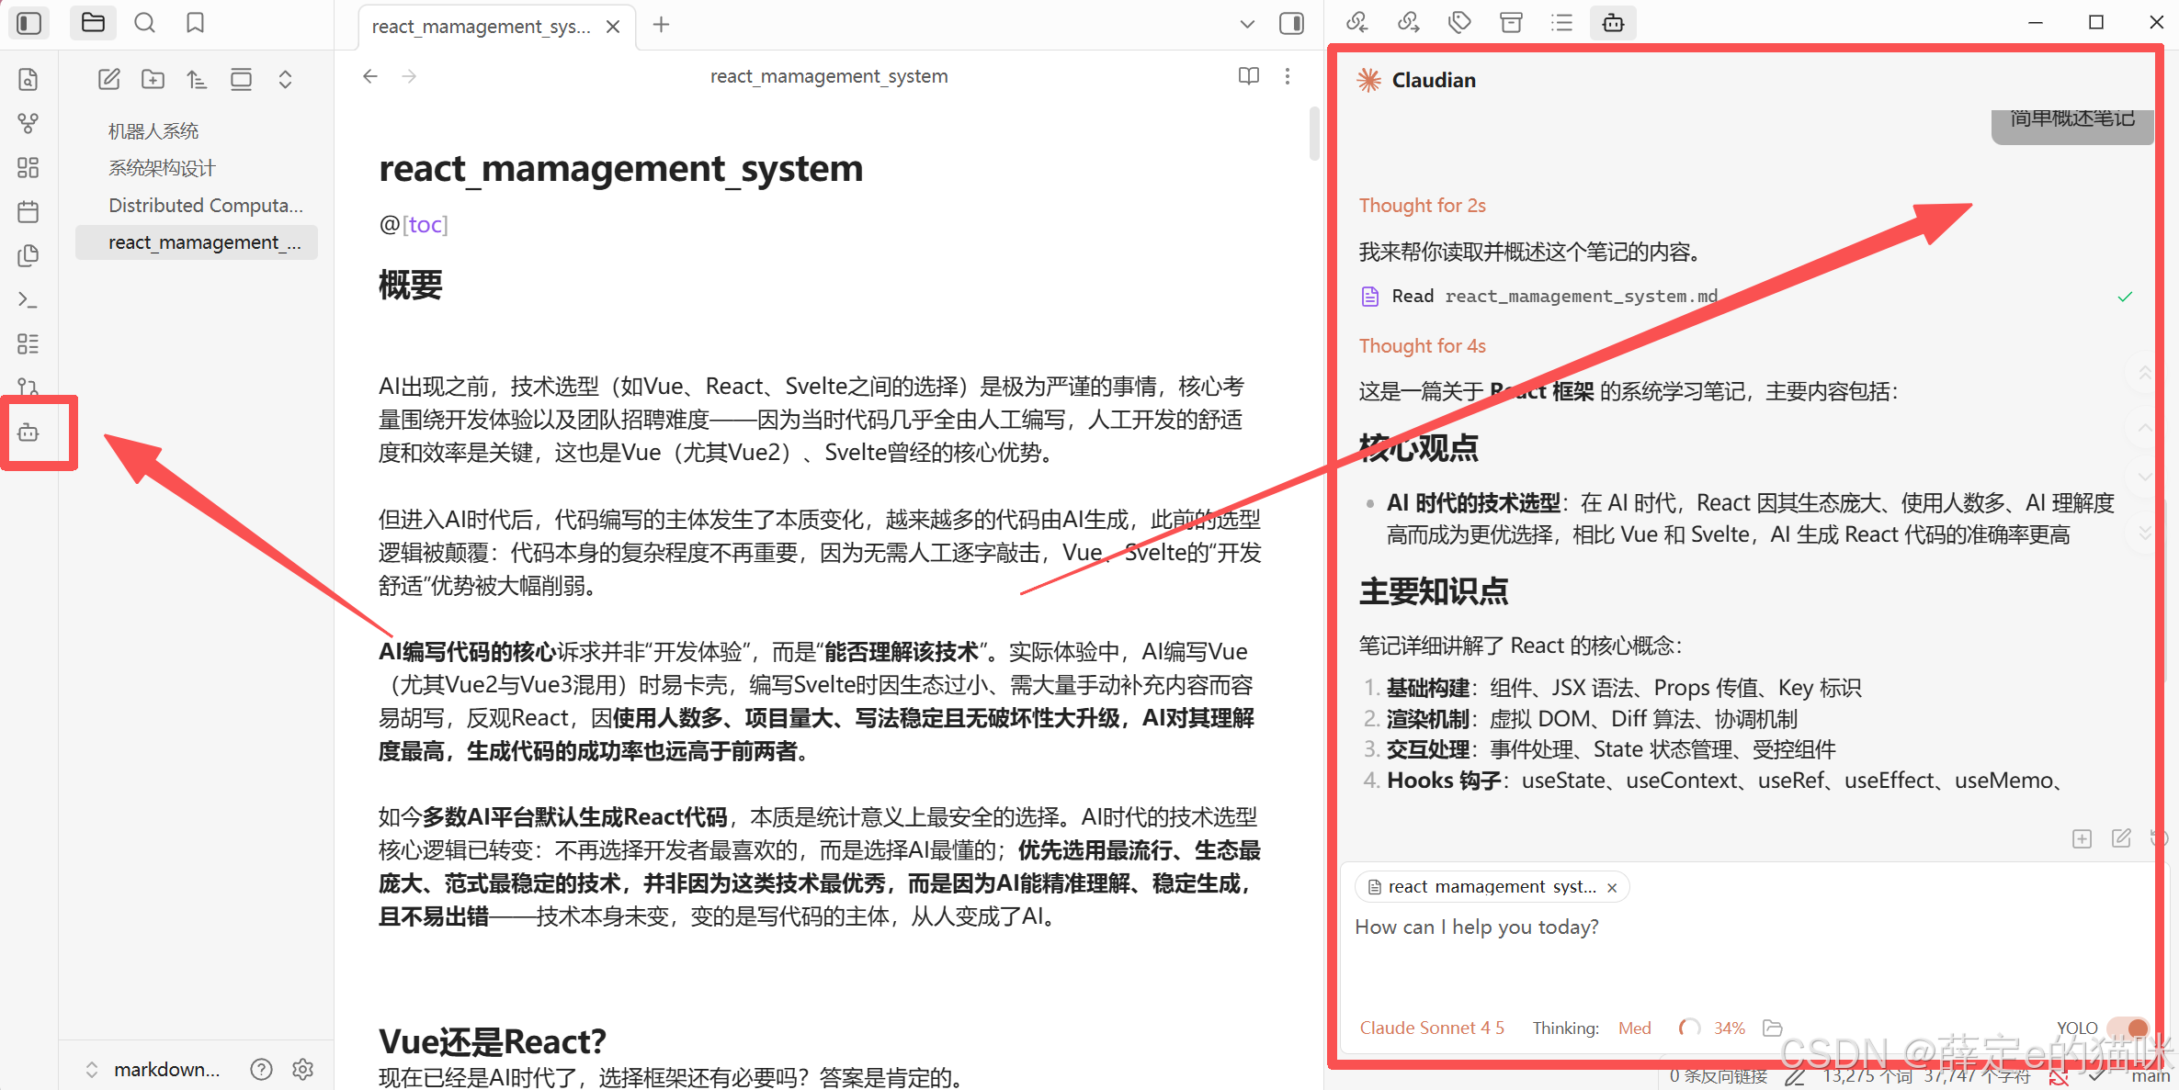Open graph view from the left ribbon

[x=28, y=123]
